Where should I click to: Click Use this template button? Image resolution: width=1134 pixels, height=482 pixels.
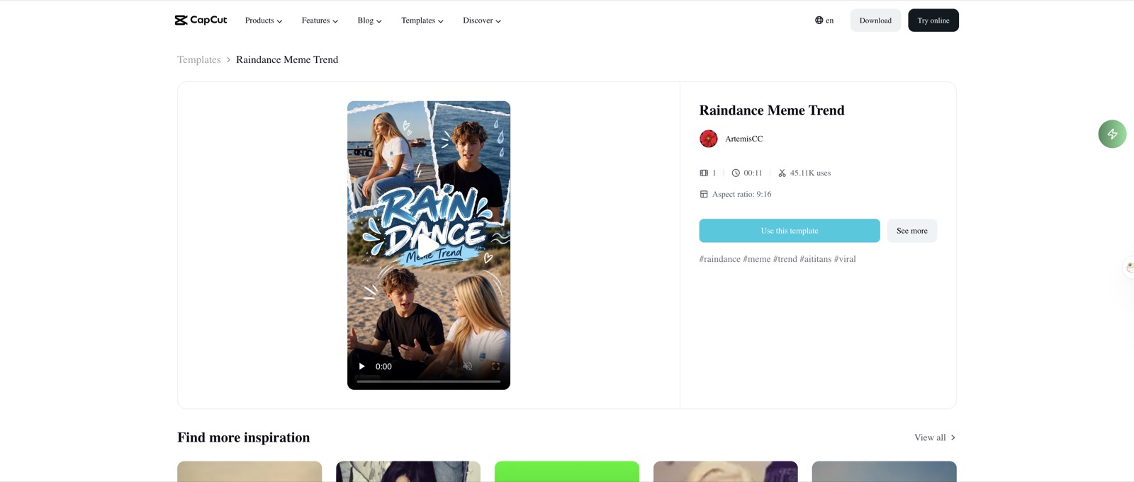pyautogui.click(x=790, y=231)
